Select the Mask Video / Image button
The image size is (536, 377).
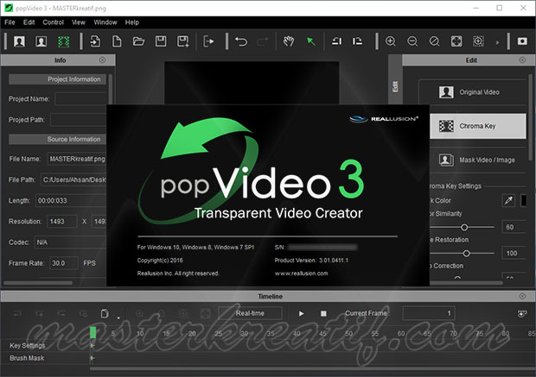tap(477, 160)
